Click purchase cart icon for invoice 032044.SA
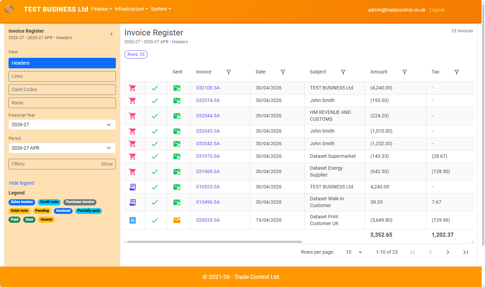This screenshot has height=287, width=485. pos(133,116)
